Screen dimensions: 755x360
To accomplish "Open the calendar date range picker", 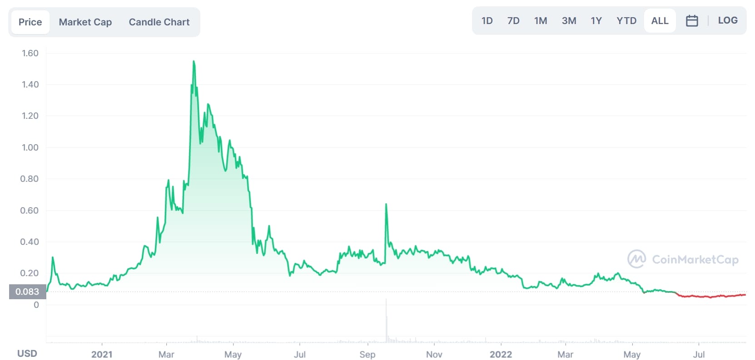I will [692, 21].
